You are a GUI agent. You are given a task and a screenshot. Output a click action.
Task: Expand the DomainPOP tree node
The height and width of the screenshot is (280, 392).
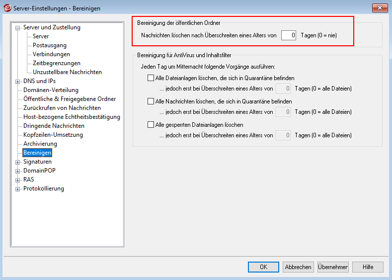[x=18, y=171]
